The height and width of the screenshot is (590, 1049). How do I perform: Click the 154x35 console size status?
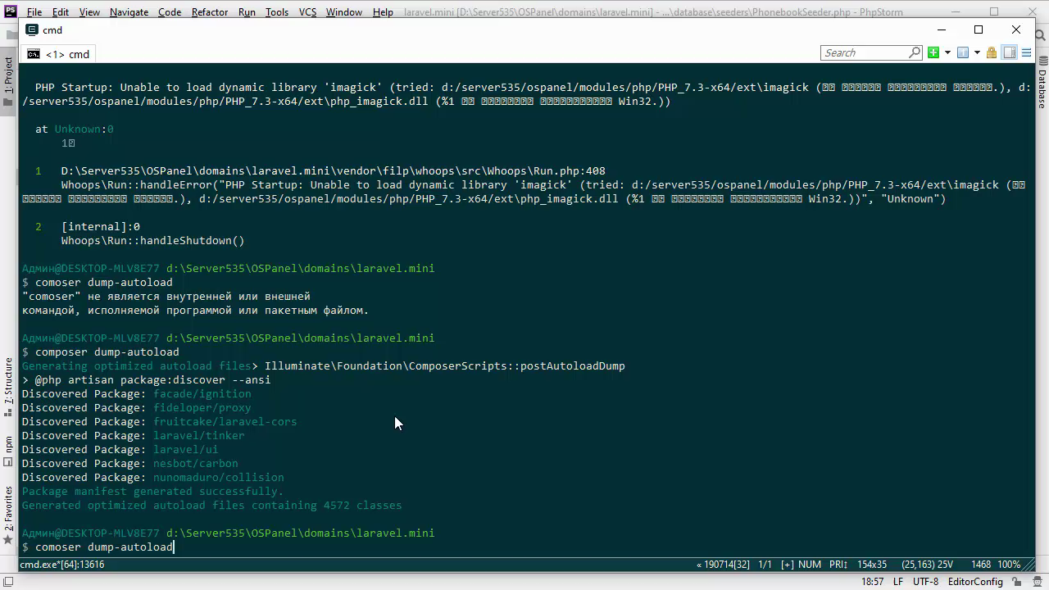pyautogui.click(x=872, y=565)
